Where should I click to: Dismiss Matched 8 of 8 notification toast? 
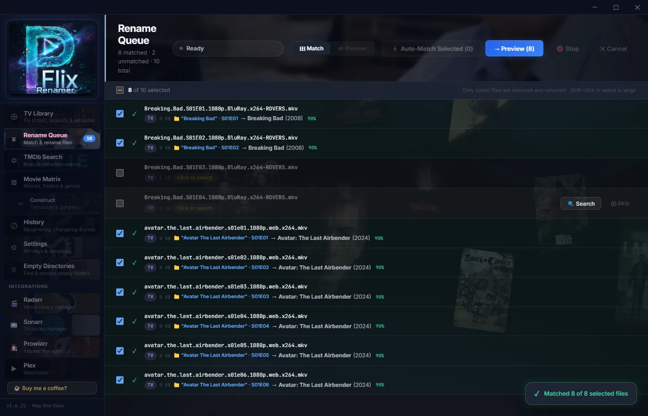(581, 394)
